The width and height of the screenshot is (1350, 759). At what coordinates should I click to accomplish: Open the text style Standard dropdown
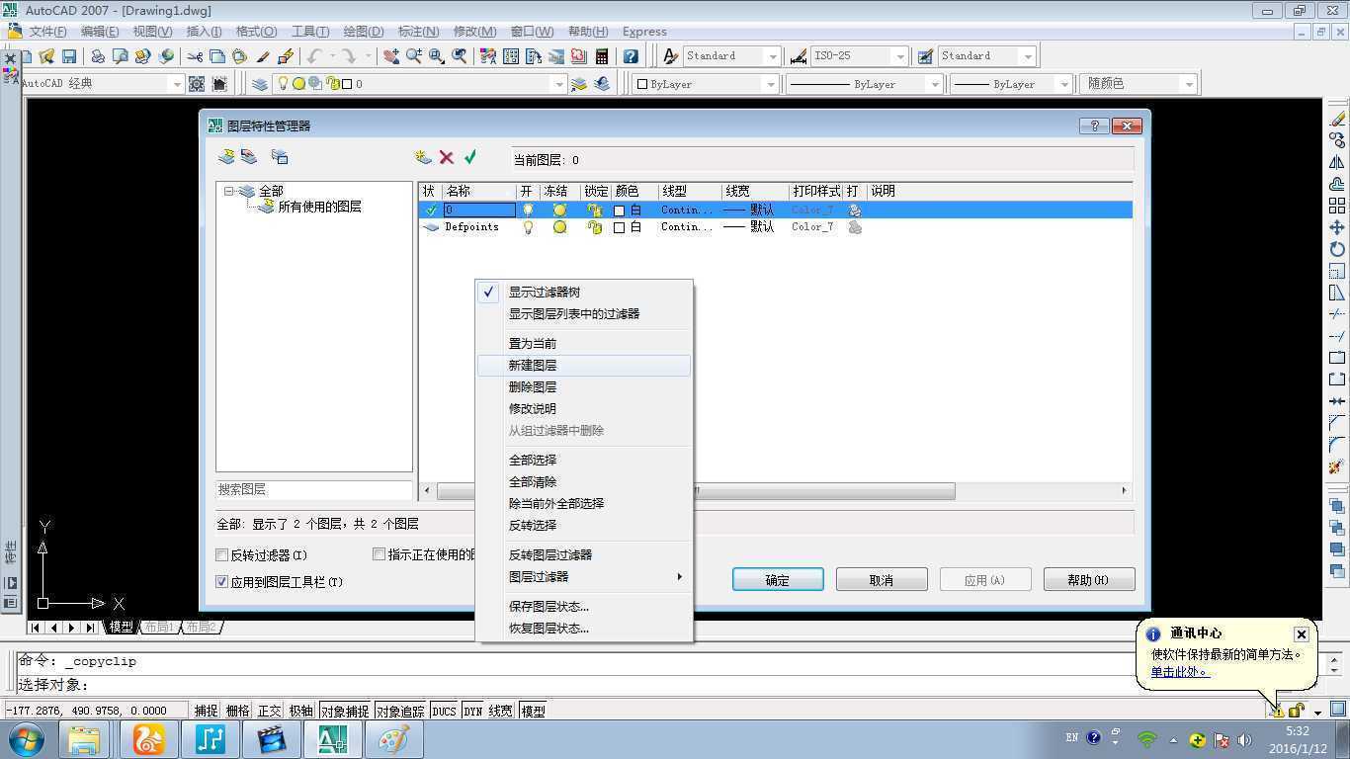[773, 56]
